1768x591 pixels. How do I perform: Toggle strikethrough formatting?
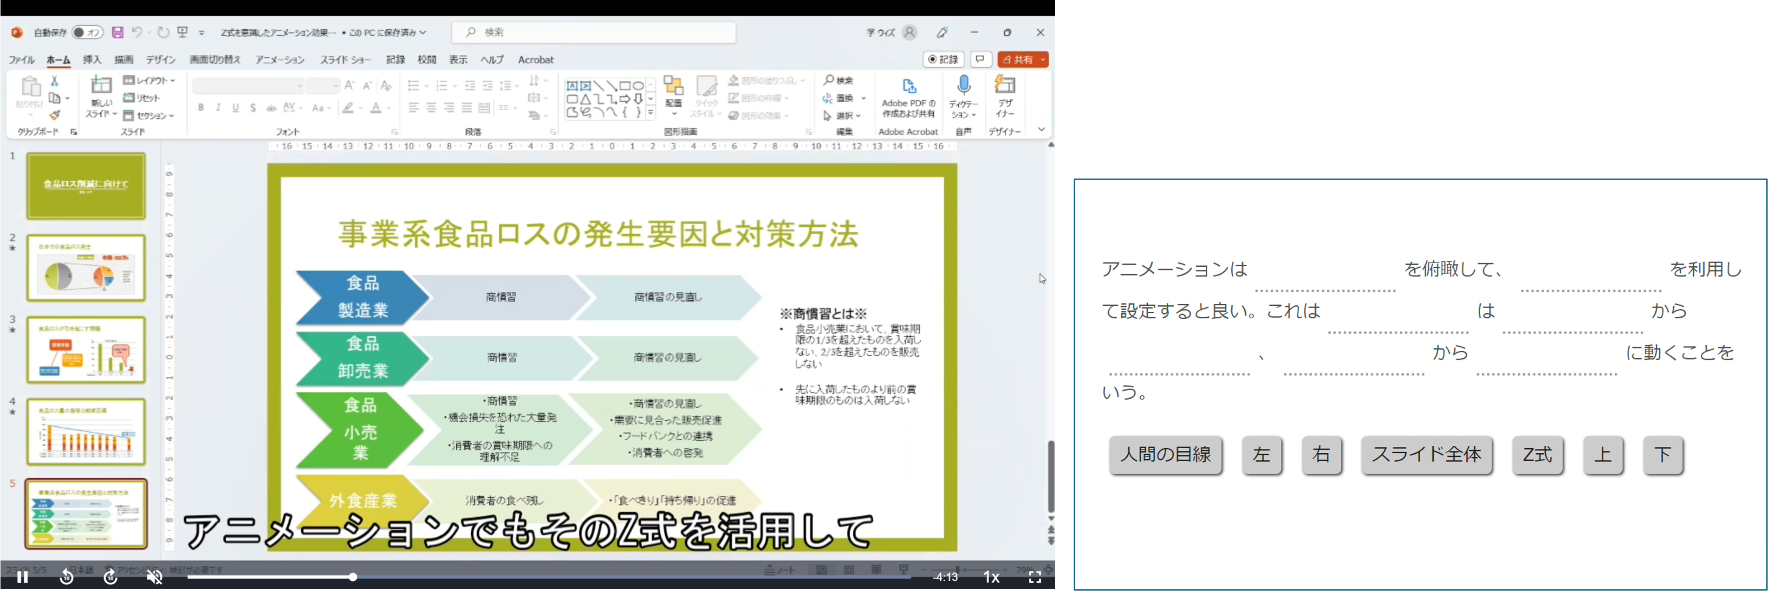pos(271,108)
